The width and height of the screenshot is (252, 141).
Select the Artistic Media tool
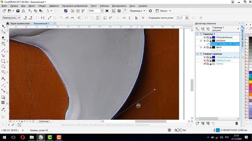pyautogui.click(x=3, y=56)
